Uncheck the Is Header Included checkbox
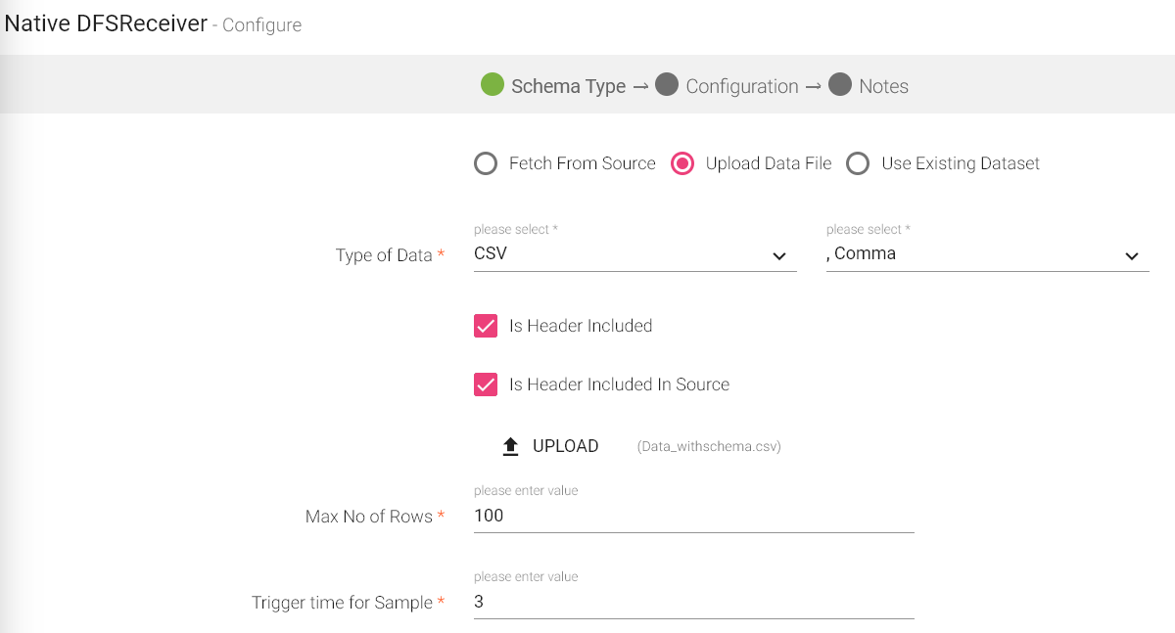 point(486,326)
